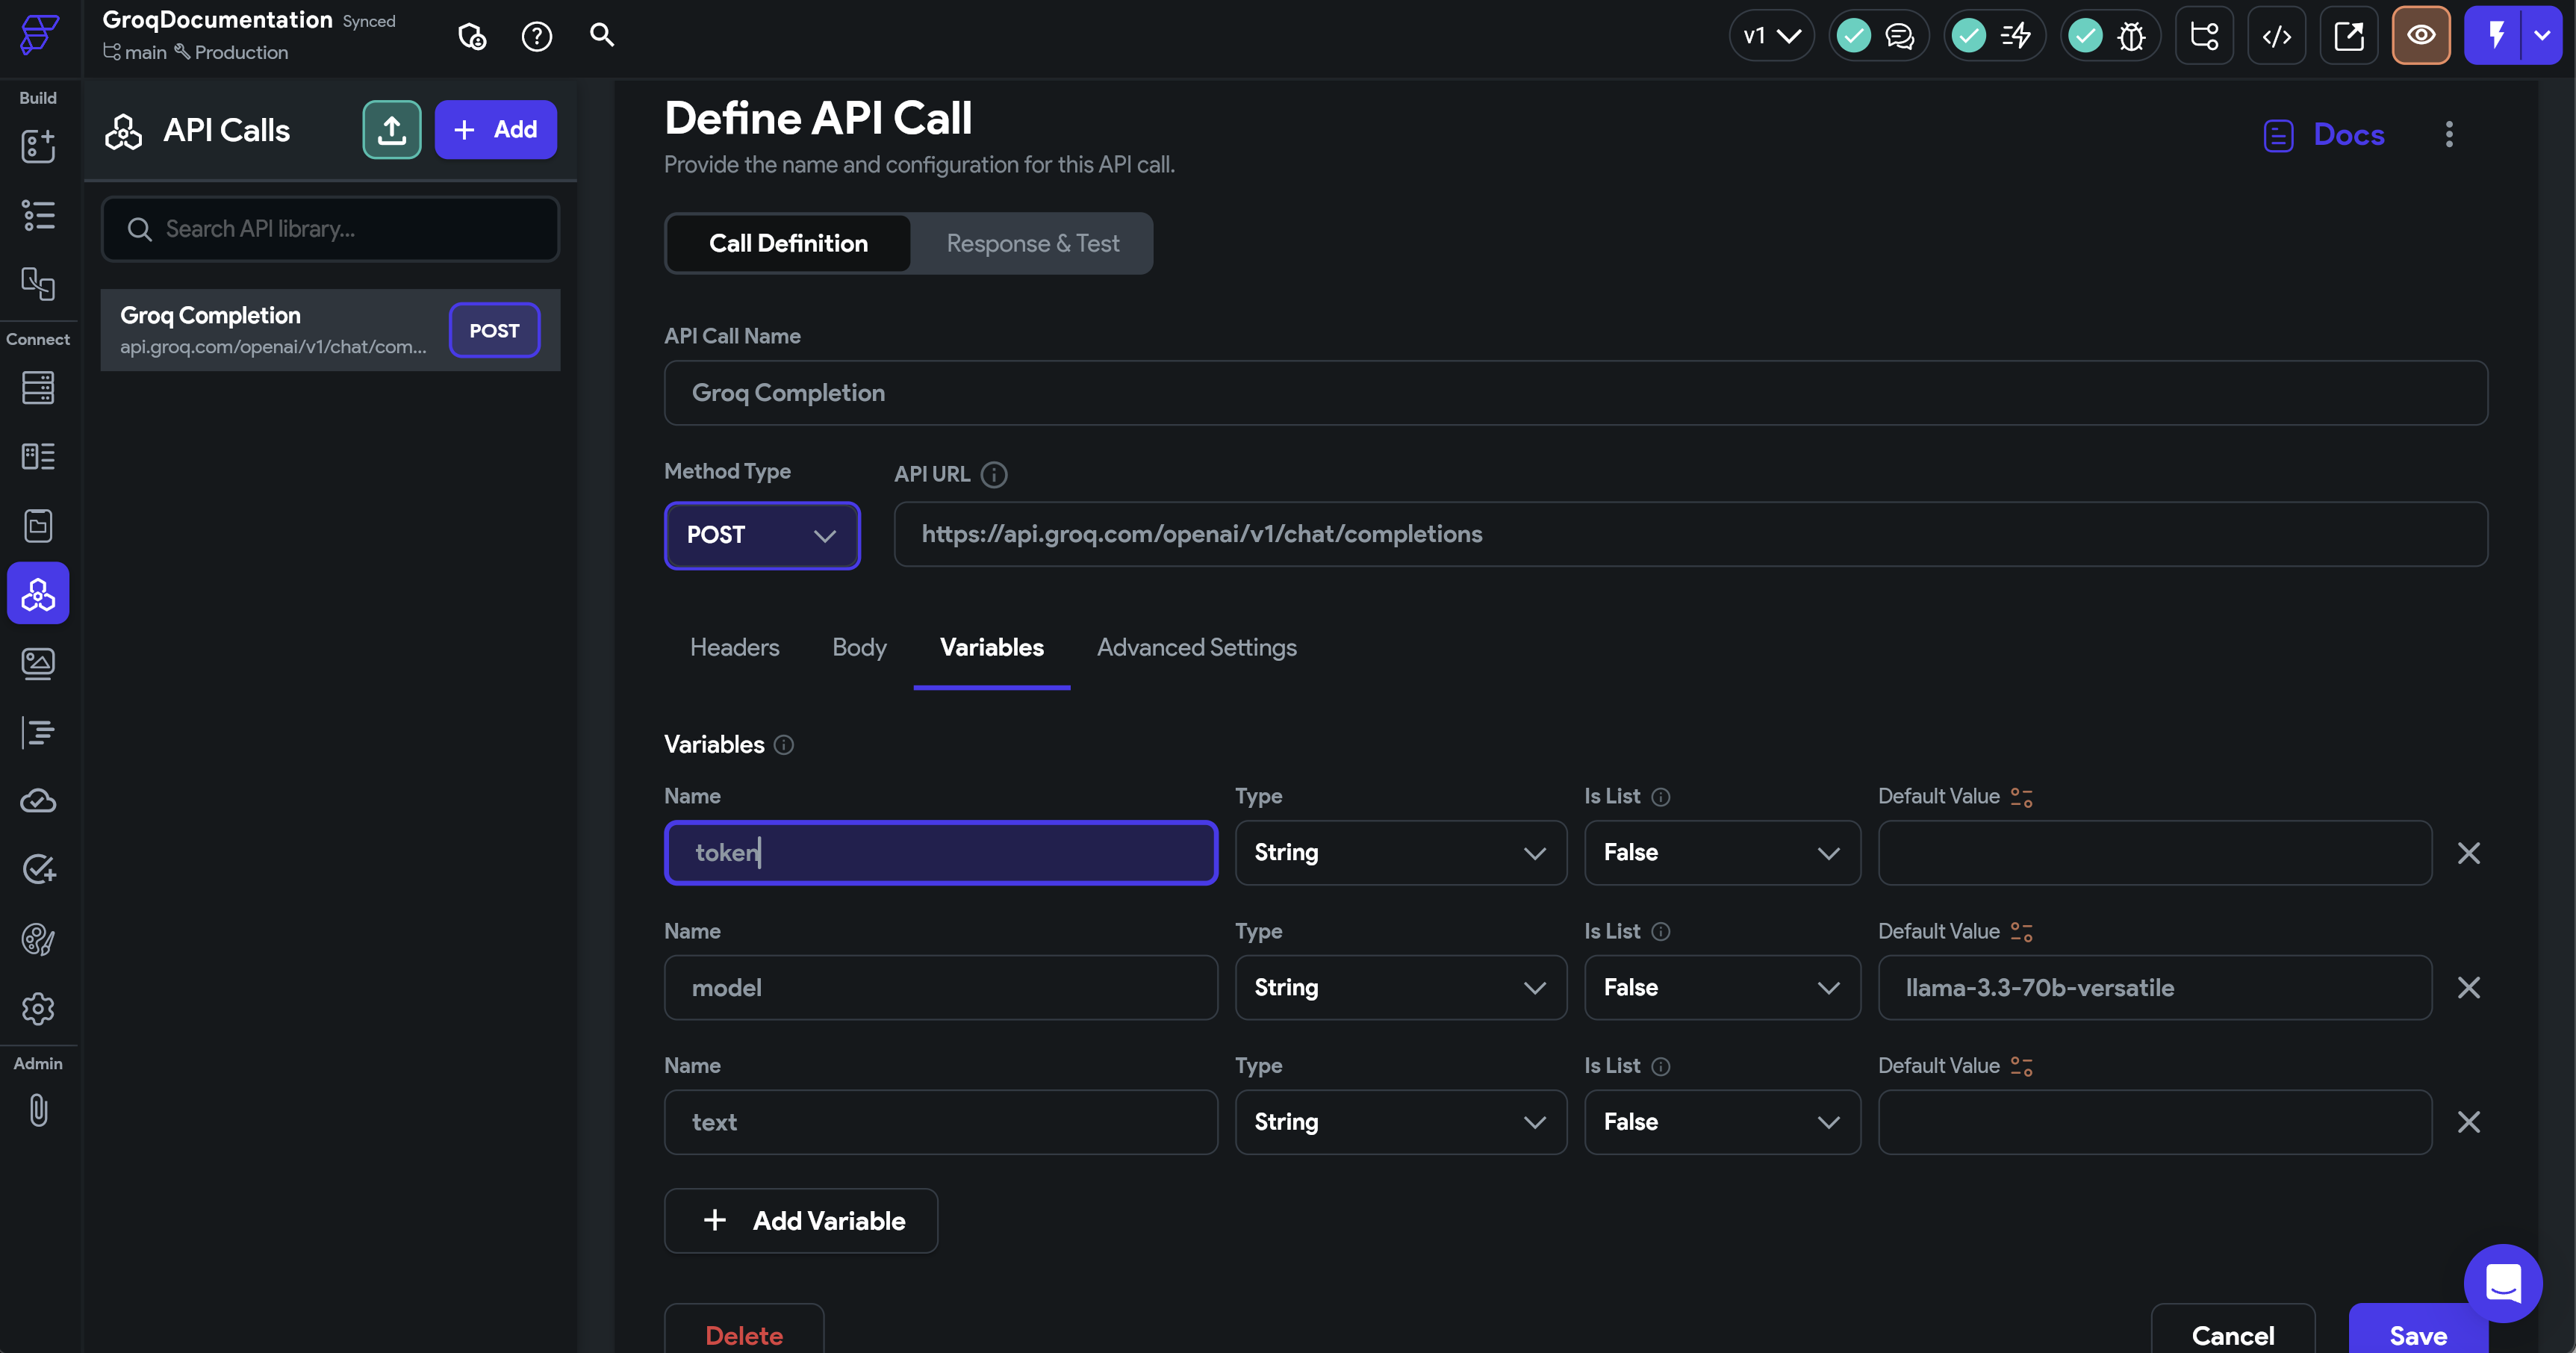Open the Admin paperclip icon
Viewport: 2576px width, 1353px height.
(38, 1110)
